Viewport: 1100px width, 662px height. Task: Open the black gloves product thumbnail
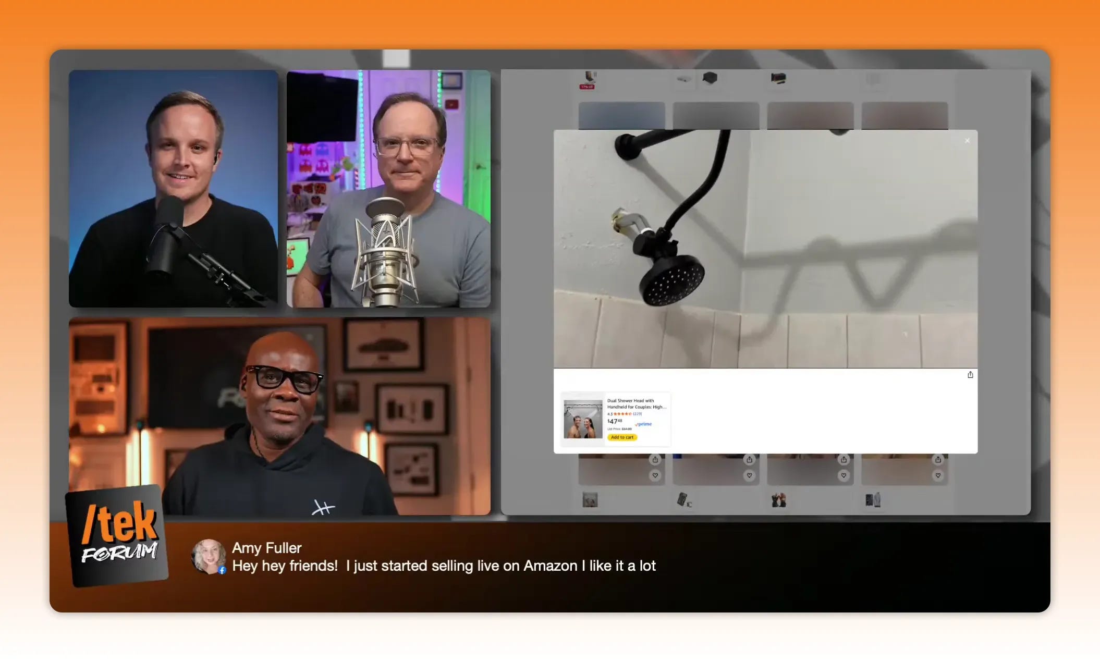pyautogui.click(x=778, y=500)
